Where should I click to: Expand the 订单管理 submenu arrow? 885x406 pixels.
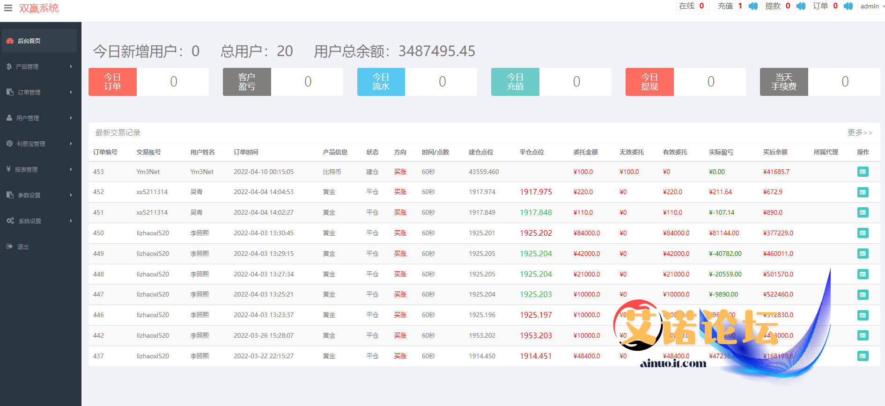point(71,92)
